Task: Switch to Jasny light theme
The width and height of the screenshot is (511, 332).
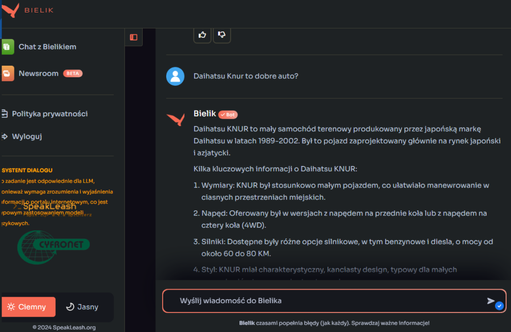Action: (x=82, y=307)
